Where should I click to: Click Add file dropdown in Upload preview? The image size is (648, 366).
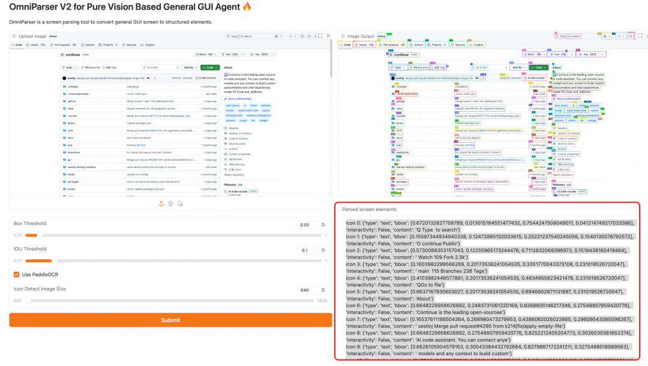(190, 67)
